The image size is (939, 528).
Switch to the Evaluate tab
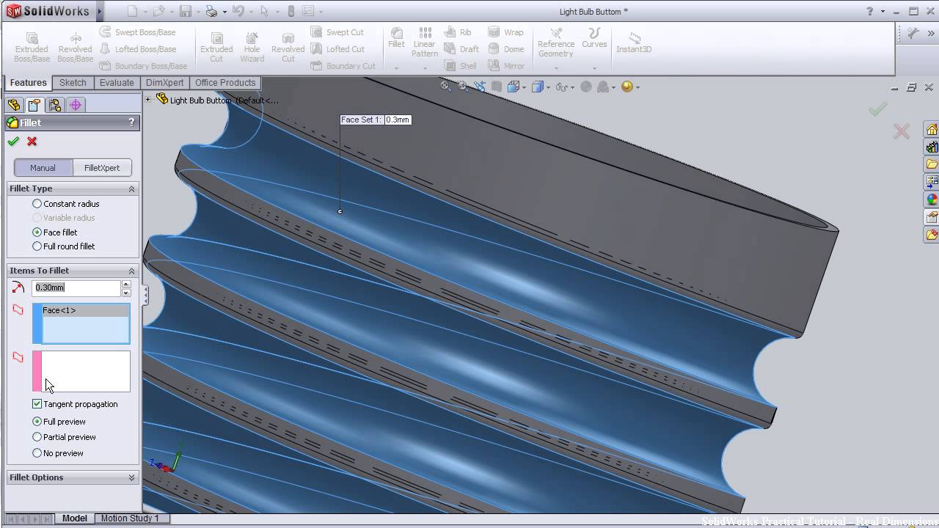click(x=117, y=83)
